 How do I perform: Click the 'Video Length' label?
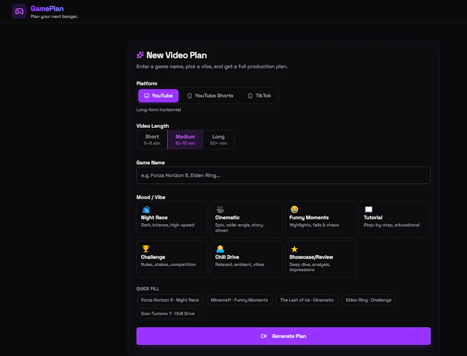[152, 126]
